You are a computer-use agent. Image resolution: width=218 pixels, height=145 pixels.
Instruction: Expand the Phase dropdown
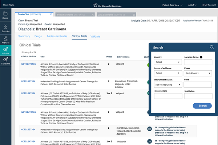coord(198,73)
